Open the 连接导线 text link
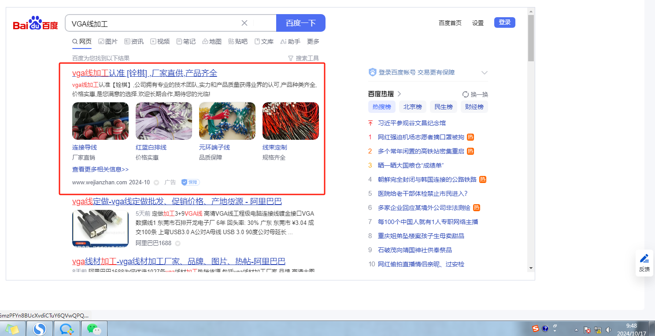655x336 pixels. point(85,147)
